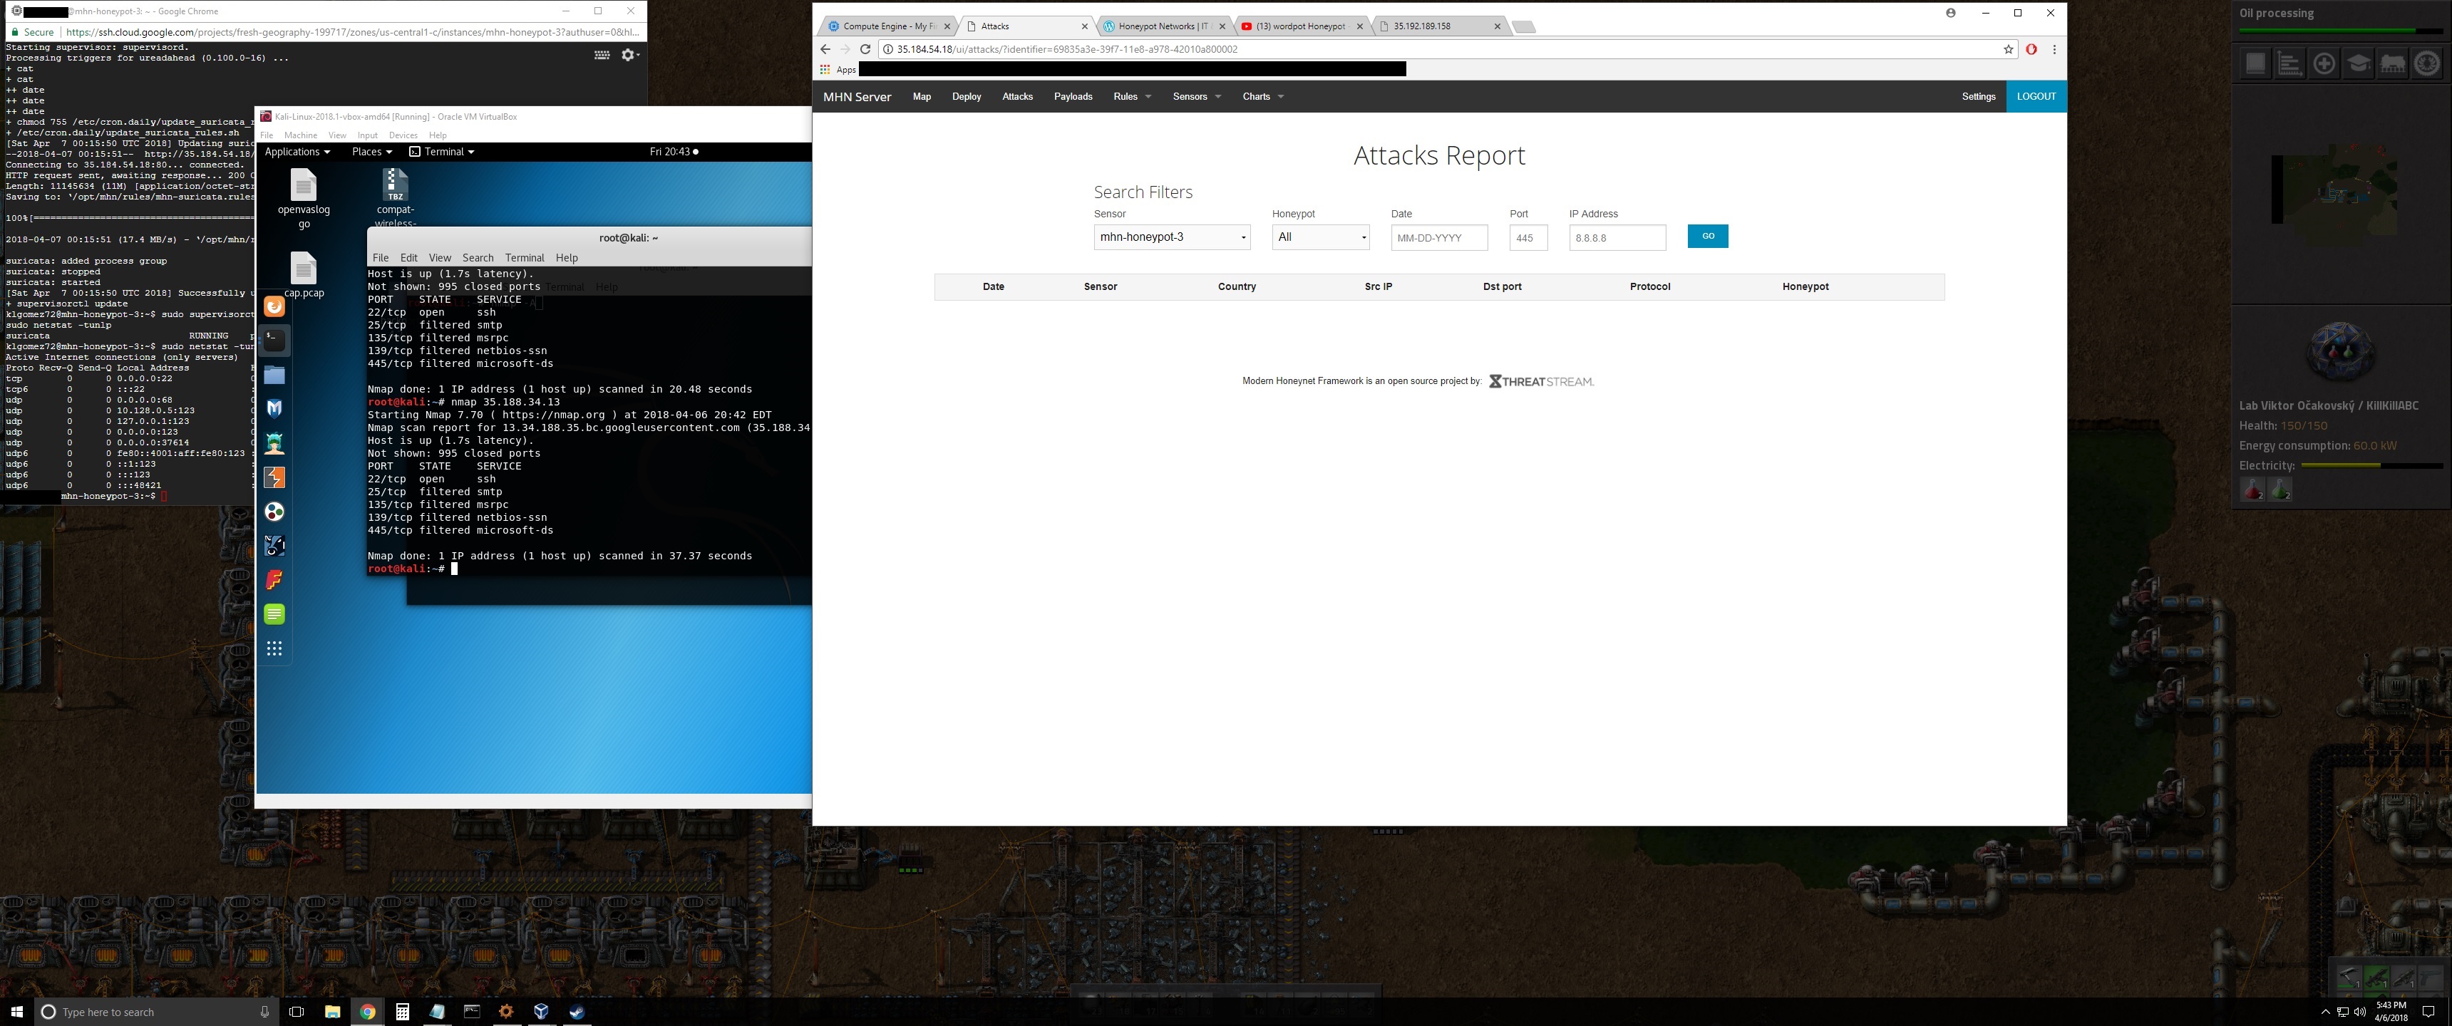Toggle the SSH on-screen keyboard icon

tap(602, 55)
